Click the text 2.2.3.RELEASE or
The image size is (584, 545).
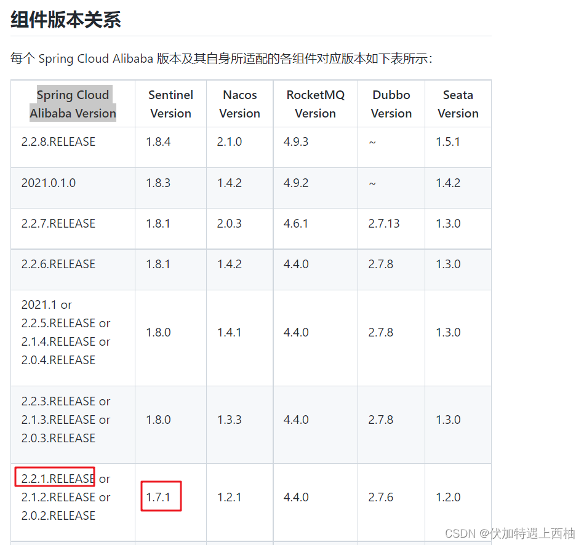click(66, 401)
